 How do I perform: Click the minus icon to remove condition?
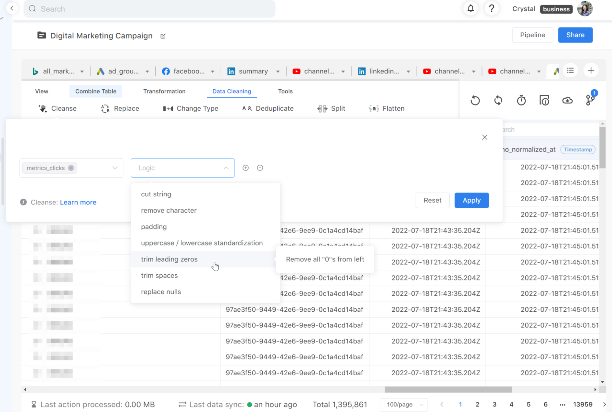click(x=260, y=168)
